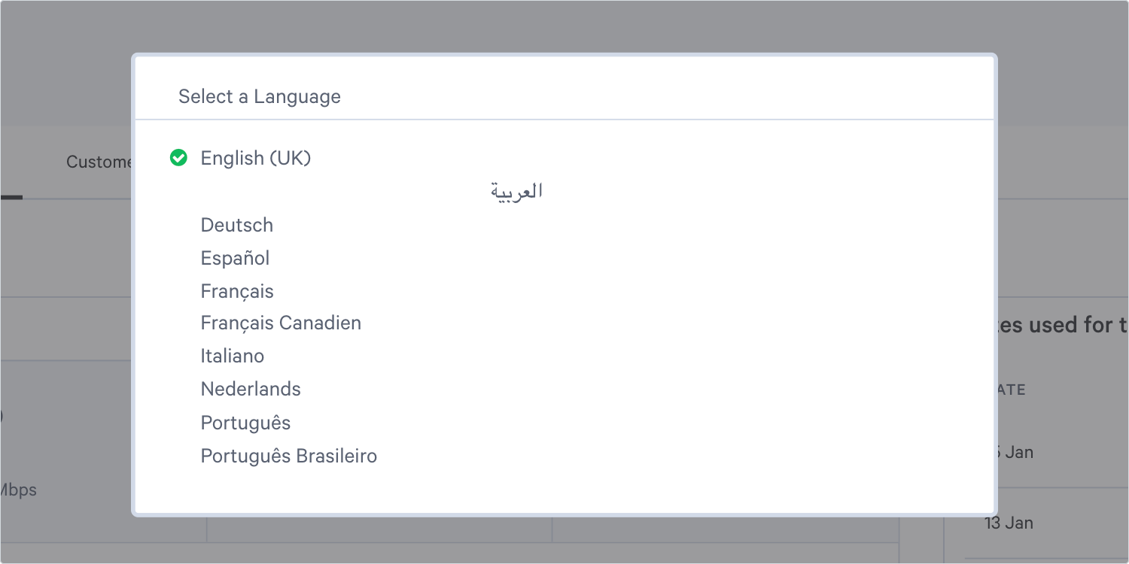Click the "Select a Language" dialog title

[x=259, y=96]
